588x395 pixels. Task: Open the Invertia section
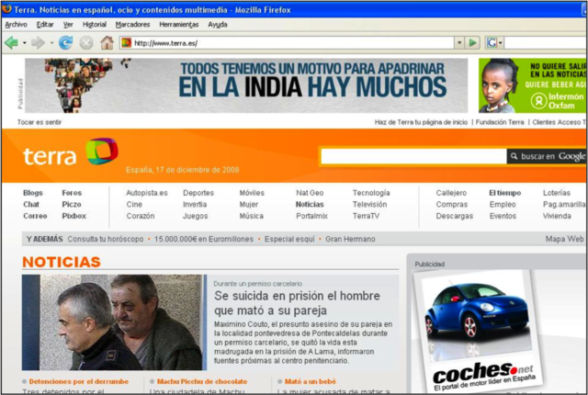(195, 204)
